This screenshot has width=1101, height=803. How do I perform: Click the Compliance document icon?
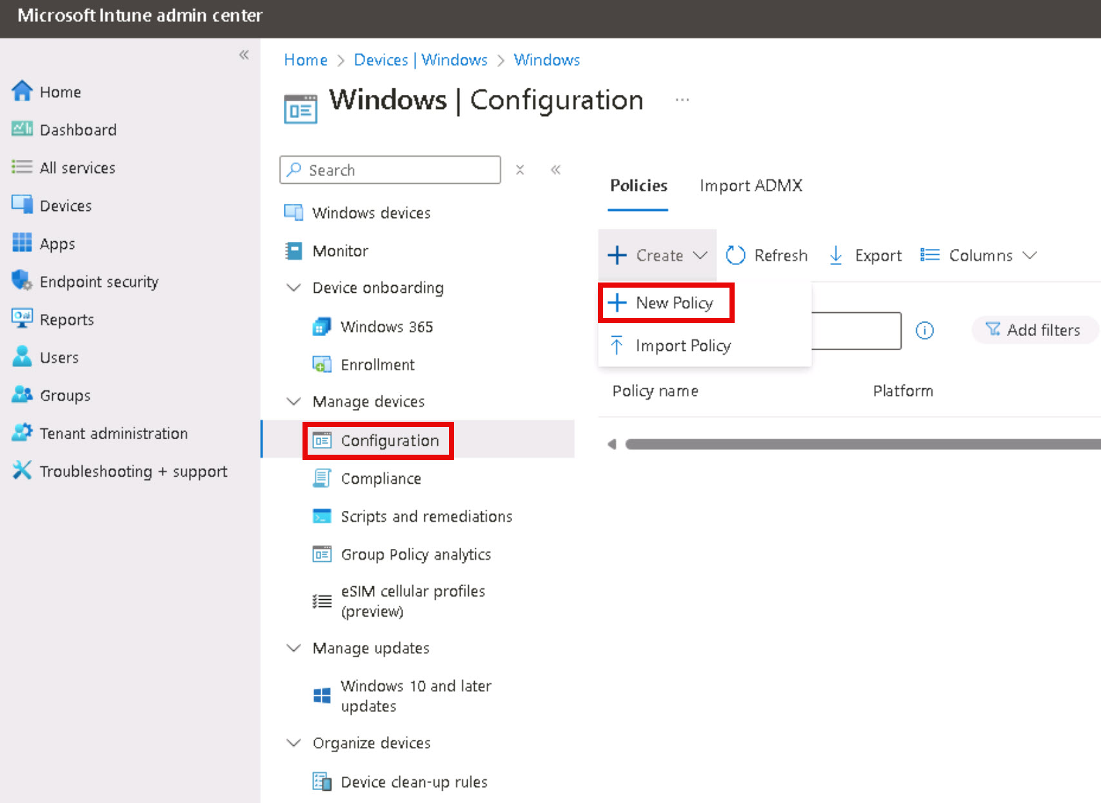[322, 478]
